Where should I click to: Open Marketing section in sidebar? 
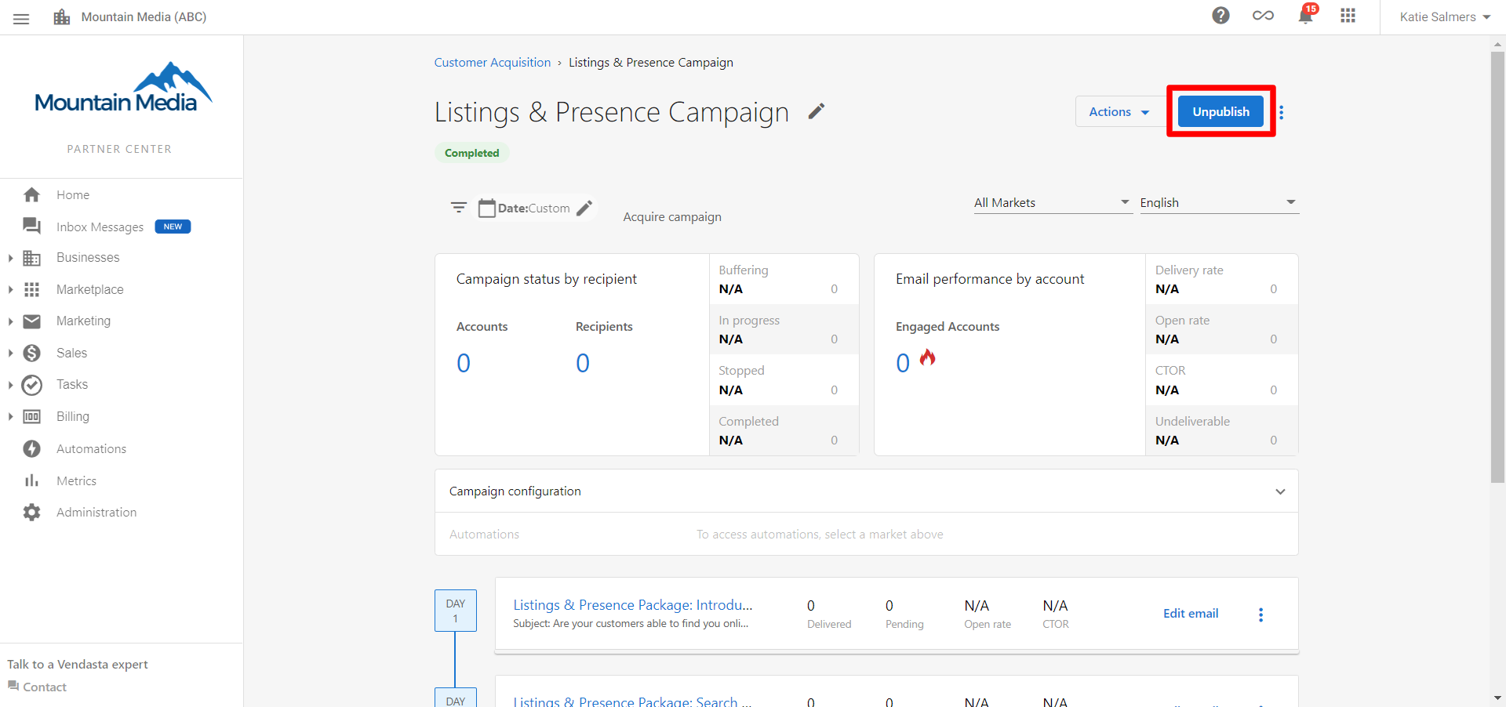pos(83,321)
